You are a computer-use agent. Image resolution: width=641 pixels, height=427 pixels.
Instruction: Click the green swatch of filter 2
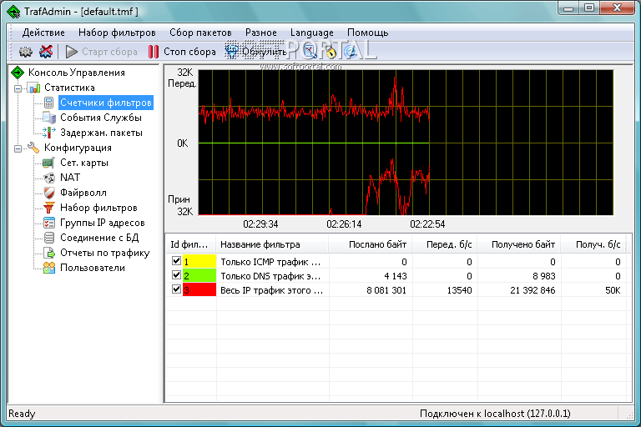199,276
